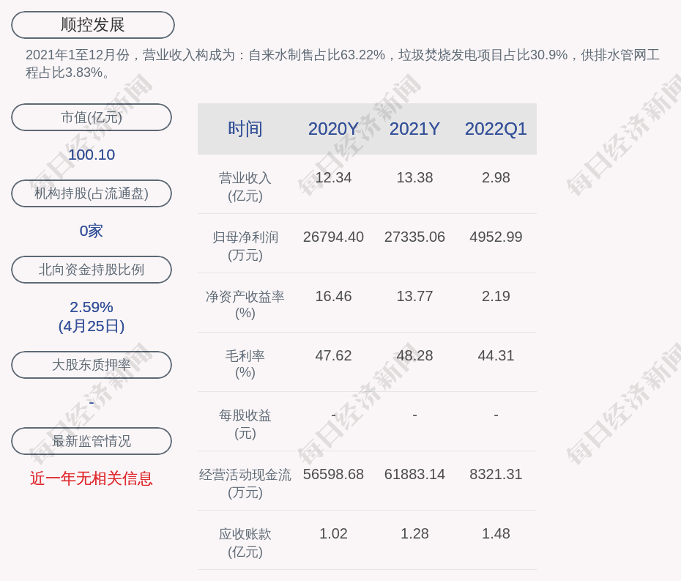Click revenue value 2.98

click(x=496, y=178)
